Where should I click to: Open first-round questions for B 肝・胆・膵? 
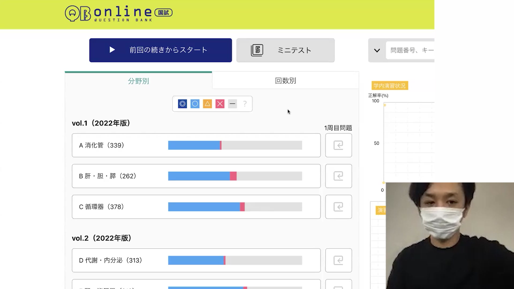[338, 176]
